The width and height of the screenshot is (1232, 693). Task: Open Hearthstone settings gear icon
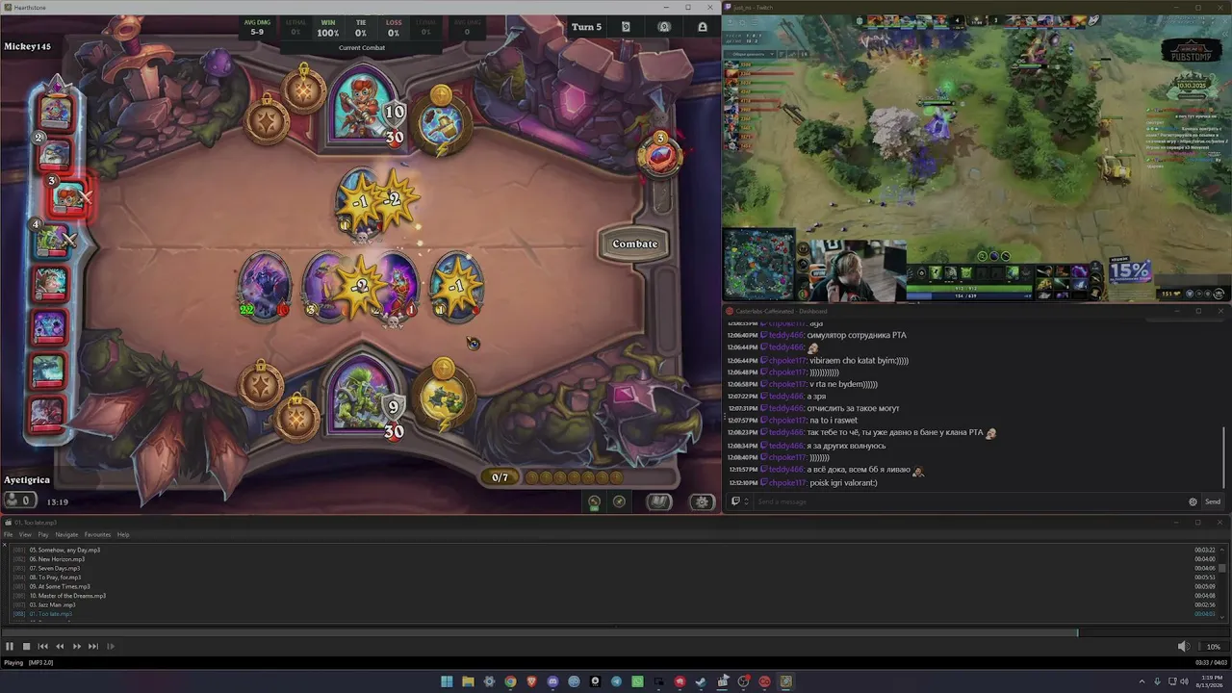coord(703,501)
